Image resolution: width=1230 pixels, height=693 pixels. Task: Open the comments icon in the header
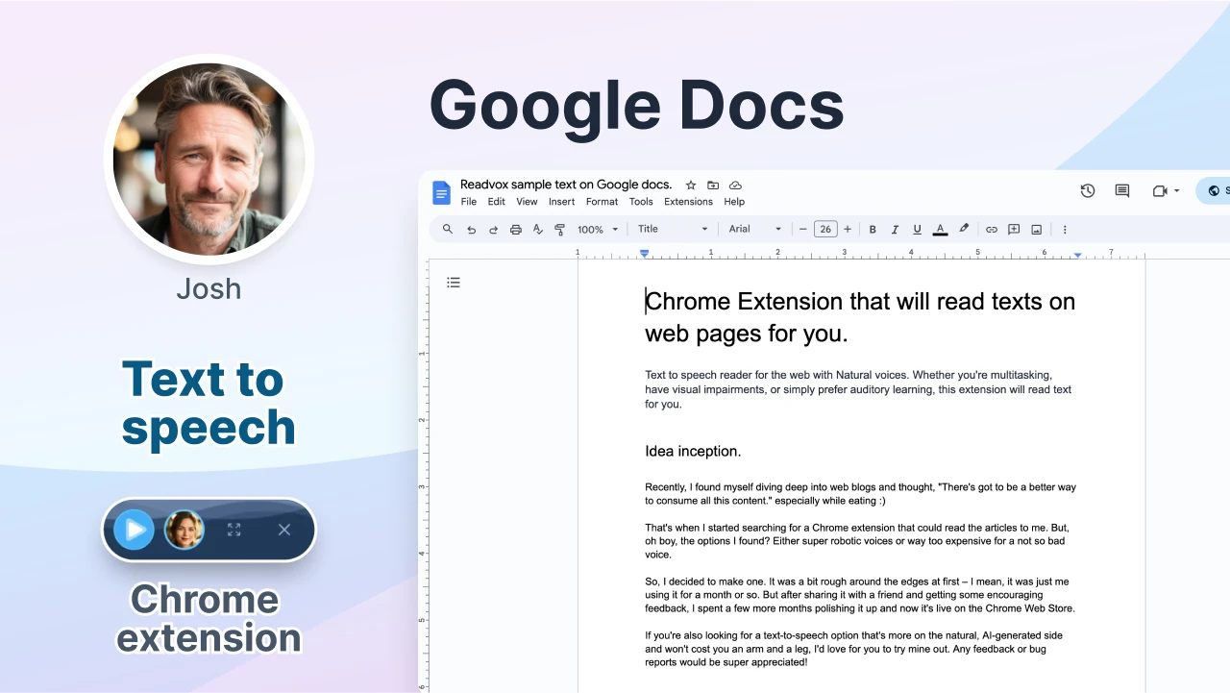[1122, 191]
